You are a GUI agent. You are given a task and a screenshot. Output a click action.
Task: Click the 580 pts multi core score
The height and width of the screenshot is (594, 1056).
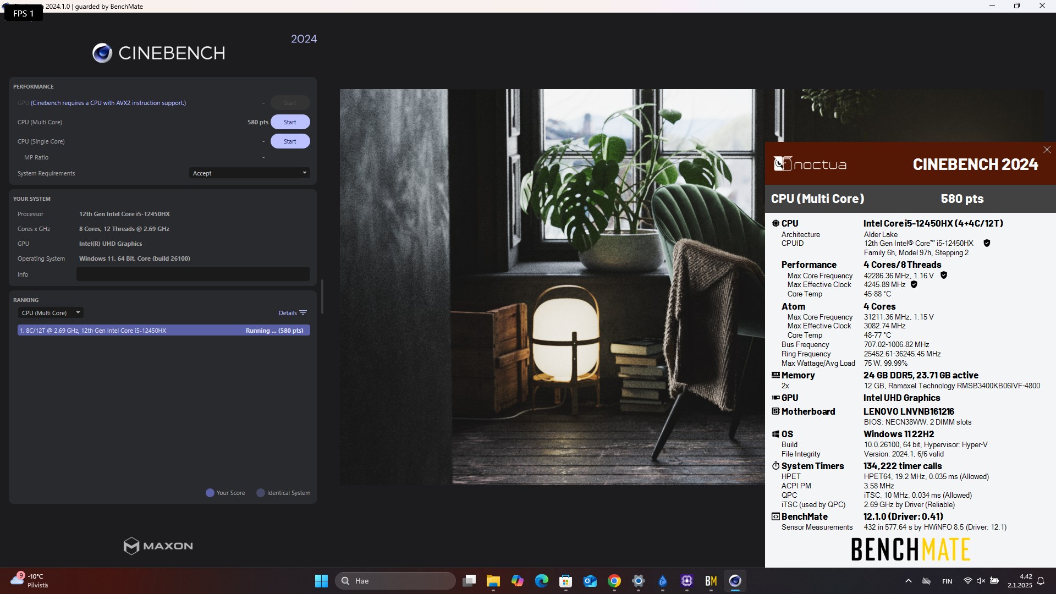pyautogui.click(x=257, y=122)
